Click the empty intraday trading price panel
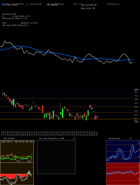 click(56, 157)
